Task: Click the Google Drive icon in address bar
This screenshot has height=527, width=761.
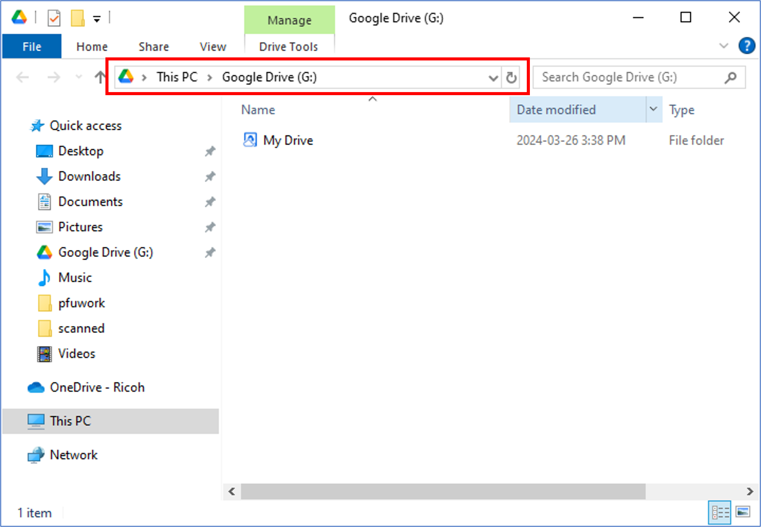Action: [x=126, y=77]
